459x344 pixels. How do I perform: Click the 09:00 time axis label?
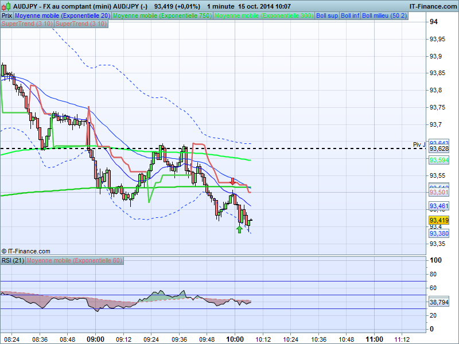[95, 339]
